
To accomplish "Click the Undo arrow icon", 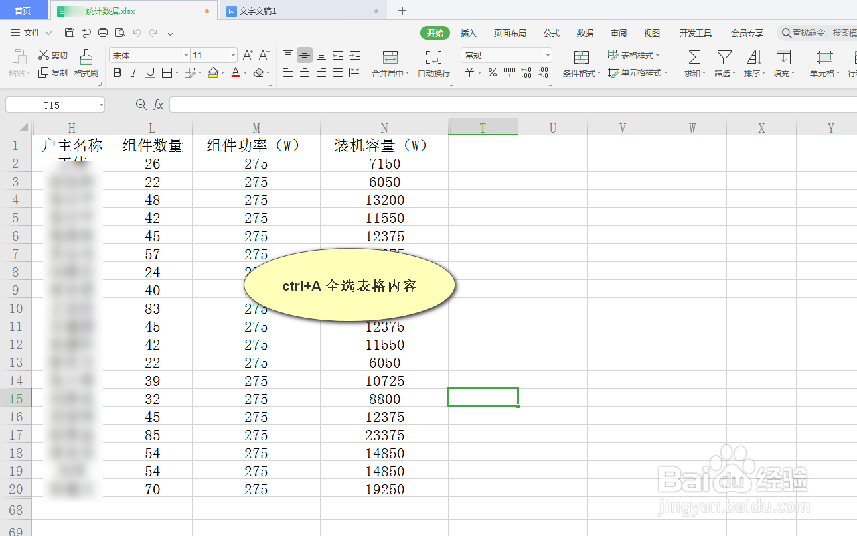I will tap(137, 33).
